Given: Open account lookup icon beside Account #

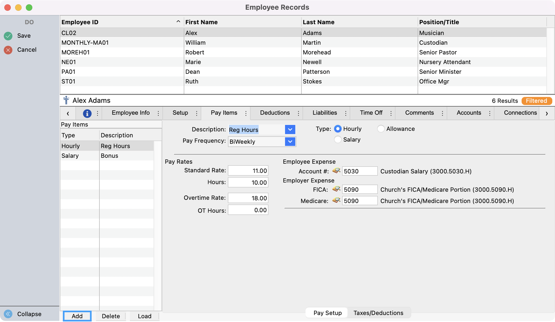Looking at the screenshot, I should tap(336, 171).
